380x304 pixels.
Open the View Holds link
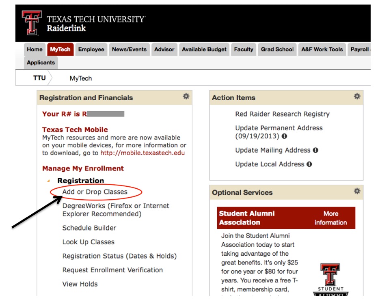[x=80, y=284]
